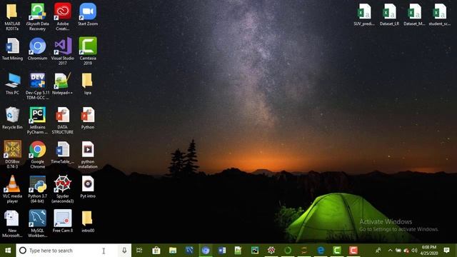The height and width of the screenshot is (257, 457).
Task: Switch to Spyder in the taskbar
Action: click(271, 251)
